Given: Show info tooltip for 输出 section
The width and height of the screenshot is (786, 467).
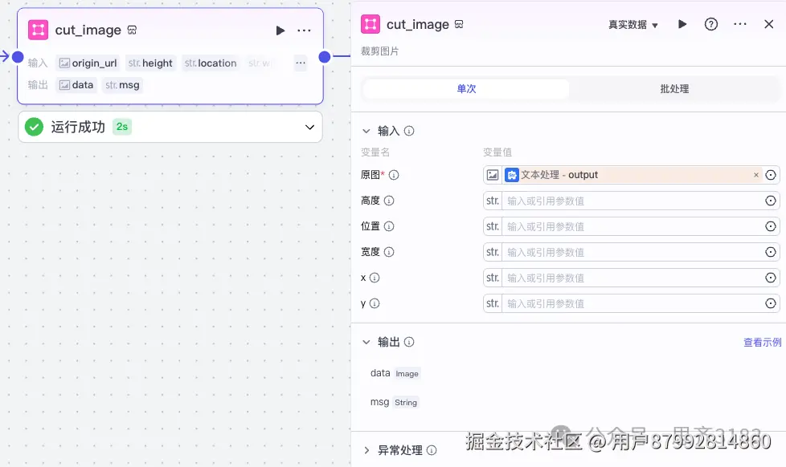Looking at the screenshot, I should pos(409,342).
